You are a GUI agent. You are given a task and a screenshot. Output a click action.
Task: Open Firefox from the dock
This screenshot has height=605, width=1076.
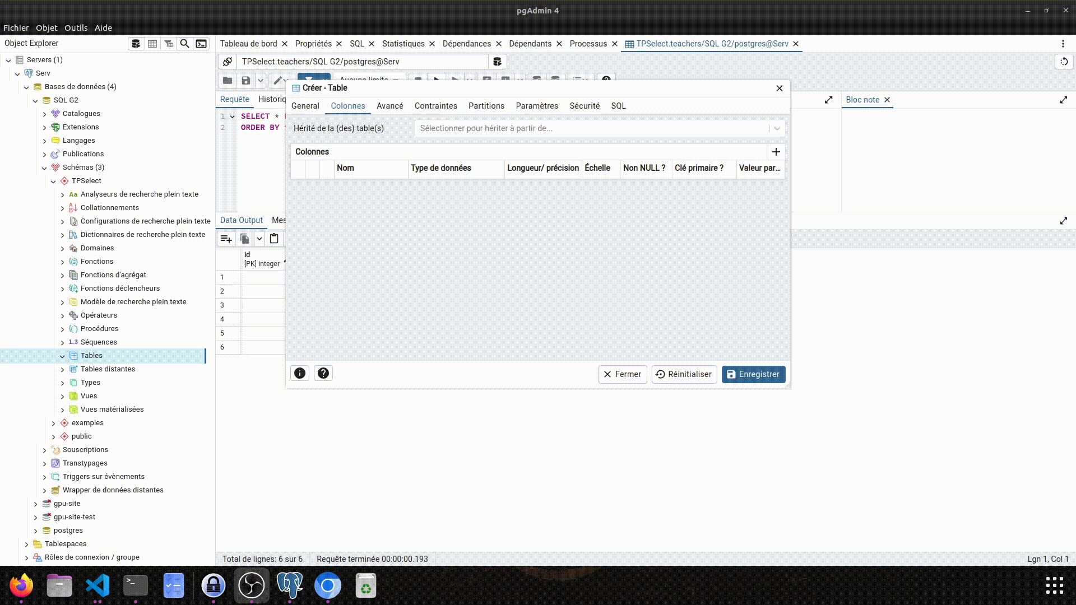click(21, 585)
